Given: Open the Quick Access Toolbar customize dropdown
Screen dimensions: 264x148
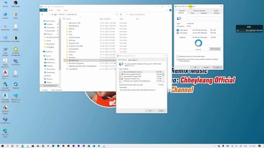Looking at the screenshot, I should pos(51,7).
